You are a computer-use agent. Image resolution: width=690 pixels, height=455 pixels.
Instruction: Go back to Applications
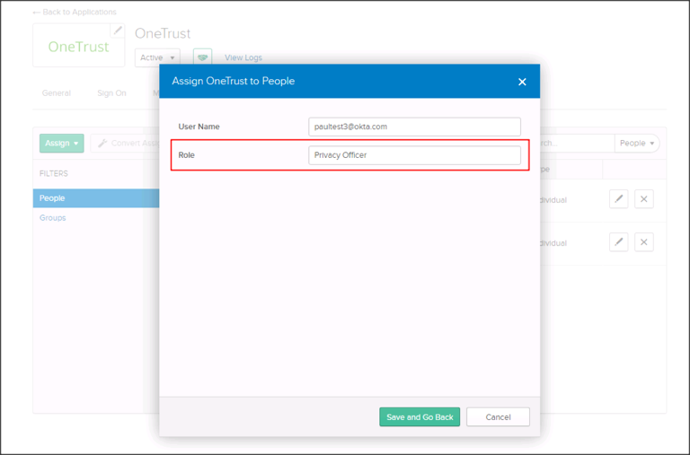click(x=75, y=12)
